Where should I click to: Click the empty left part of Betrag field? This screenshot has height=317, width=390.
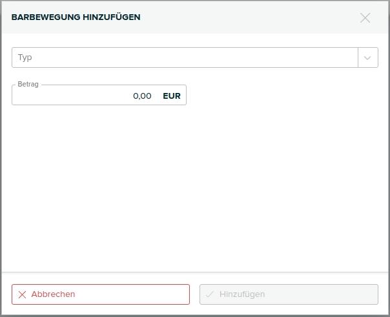(x=70, y=96)
